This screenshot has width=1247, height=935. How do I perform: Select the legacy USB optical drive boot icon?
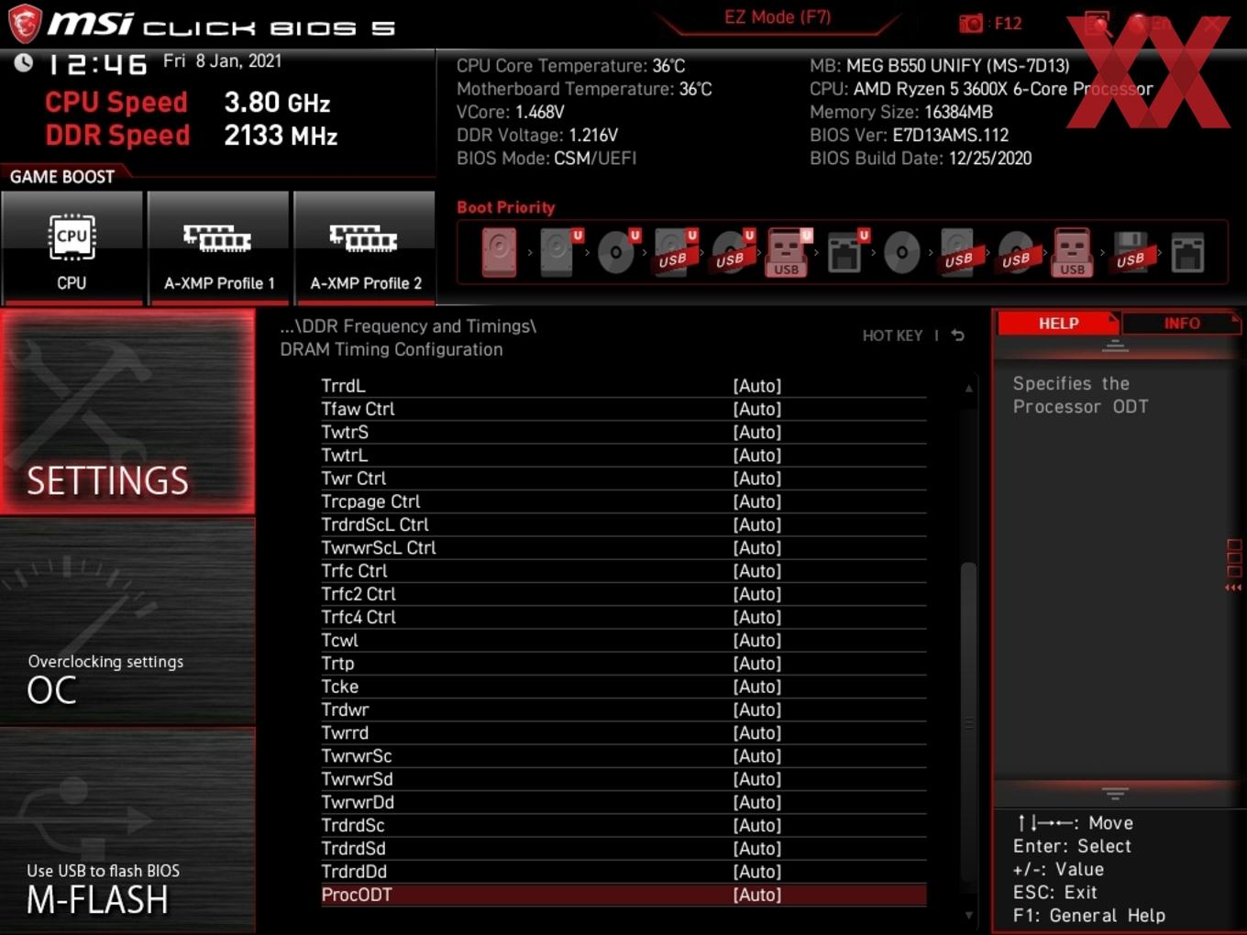[x=1016, y=252]
